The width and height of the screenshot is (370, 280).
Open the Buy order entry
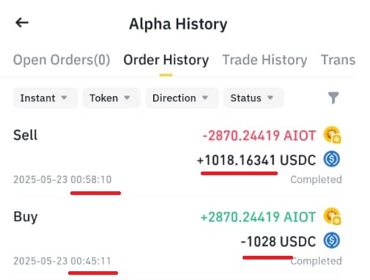pyautogui.click(x=177, y=238)
